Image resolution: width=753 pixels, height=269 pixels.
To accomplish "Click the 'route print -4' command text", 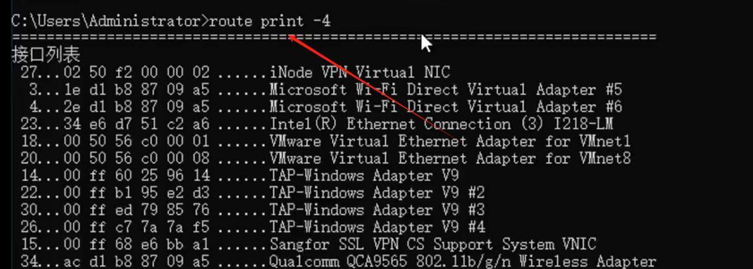I will [270, 21].
